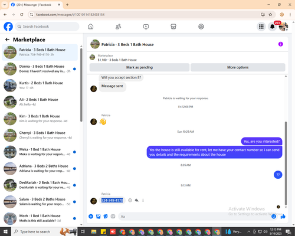Image resolution: width=295 pixels, height=236 pixels.
Task: Open Moth - 1 Bed 1 Bath House chat
Action: 40,218
